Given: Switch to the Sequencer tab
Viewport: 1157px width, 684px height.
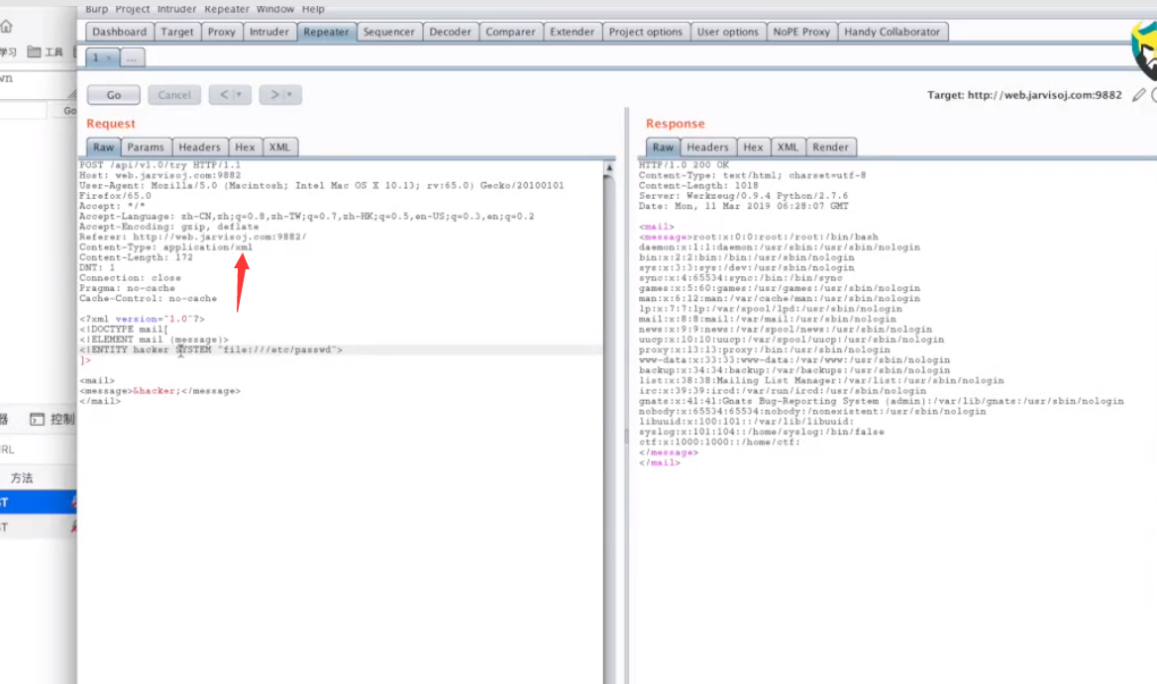Looking at the screenshot, I should pos(389,32).
